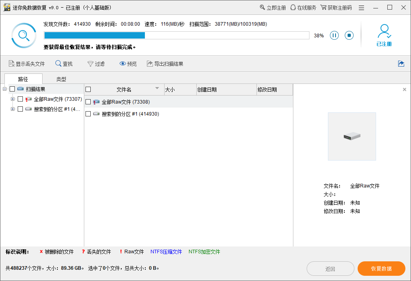The width and height of the screenshot is (411, 281).
Task: Click the Preview eye icon
Action: (123, 64)
